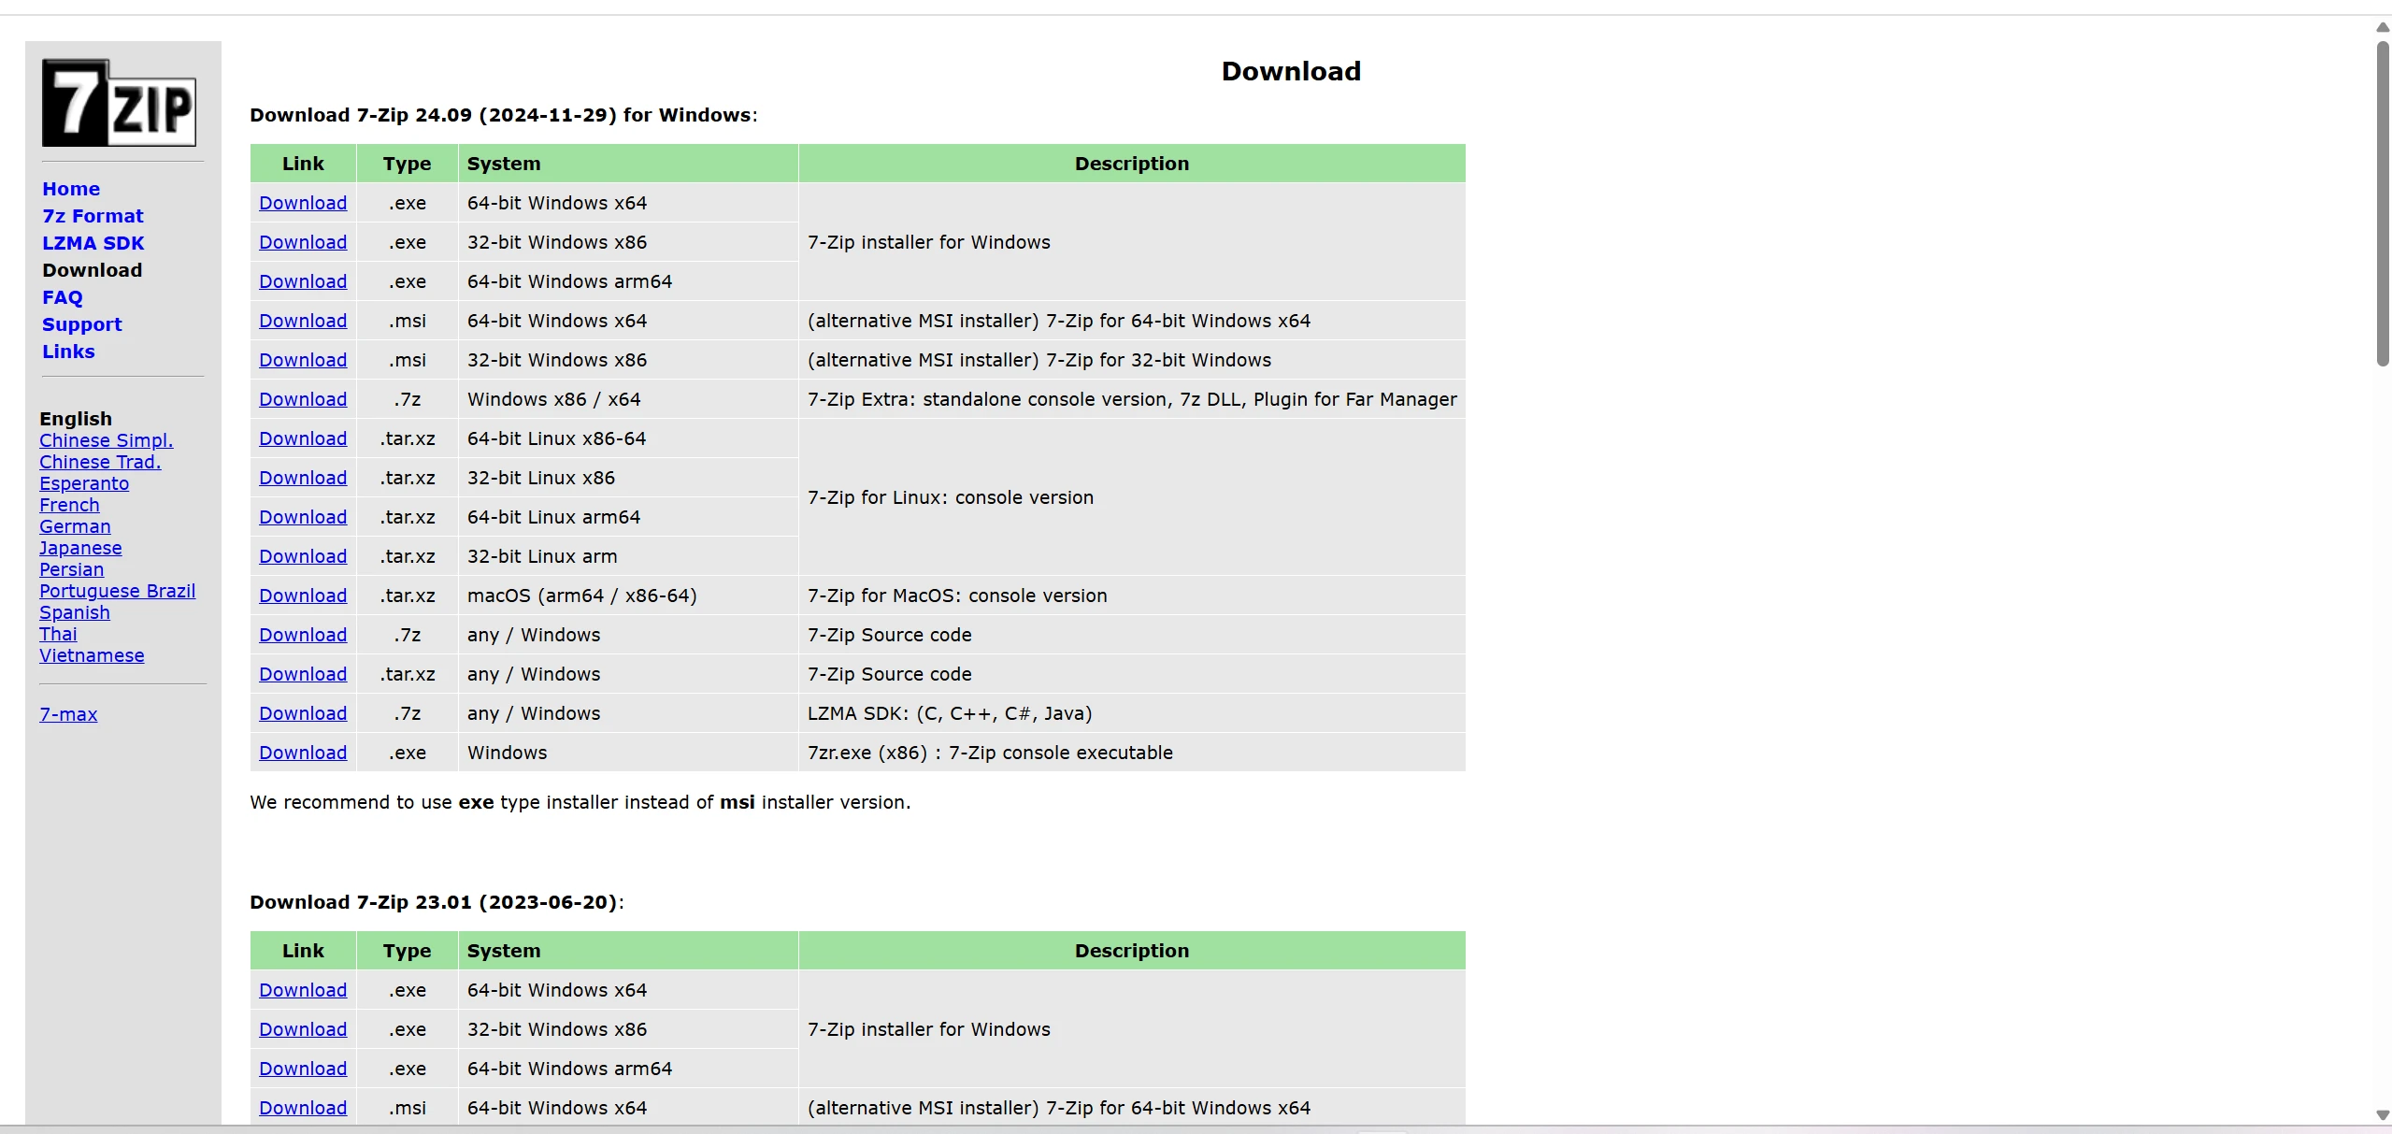2392x1134 pixels.
Task: Download 7zr.exe console executable
Action: click(303, 753)
